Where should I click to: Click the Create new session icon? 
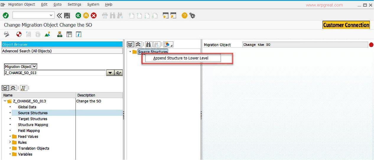point(166,16)
